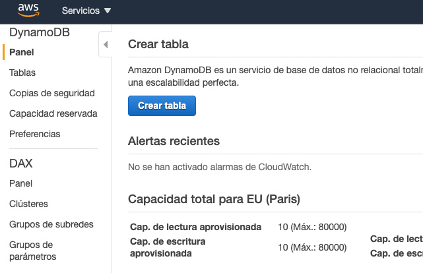Viewport: 423px width, 273px height.
Task: Go to Grupos de subredes
Action: pyautogui.click(x=51, y=224)
